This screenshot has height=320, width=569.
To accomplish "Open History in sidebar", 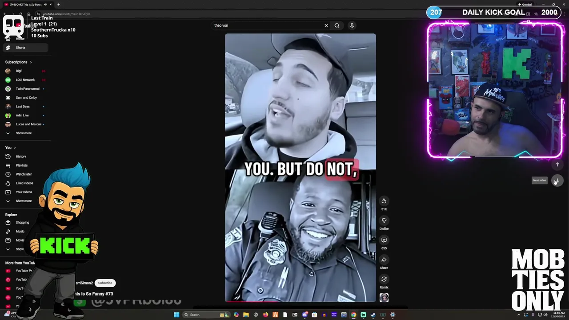I will pos(25,156).
